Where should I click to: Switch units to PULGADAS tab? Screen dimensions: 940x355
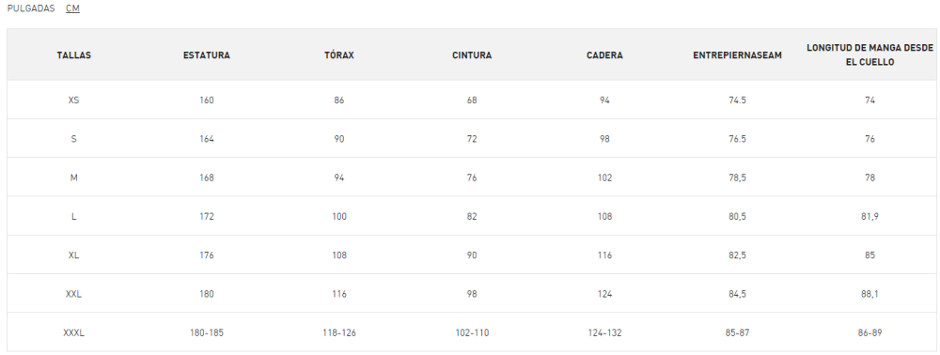[31, 9]
